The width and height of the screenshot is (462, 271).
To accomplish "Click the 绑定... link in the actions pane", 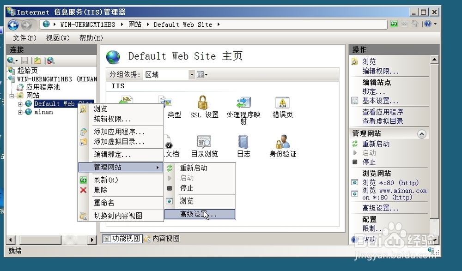I will 374,91.
